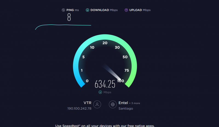219x127 pixels.
Task: Click the 'Use Speedtest on all your devices' text
Action: click(x=105, y=126)
